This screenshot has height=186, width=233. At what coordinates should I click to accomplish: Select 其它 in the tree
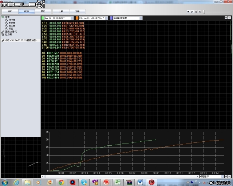11,29
